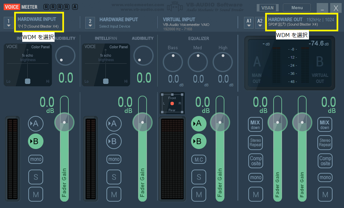Click red dot in Front/Rear panner
Screen dimensions: 344x208
click(172, 103)
